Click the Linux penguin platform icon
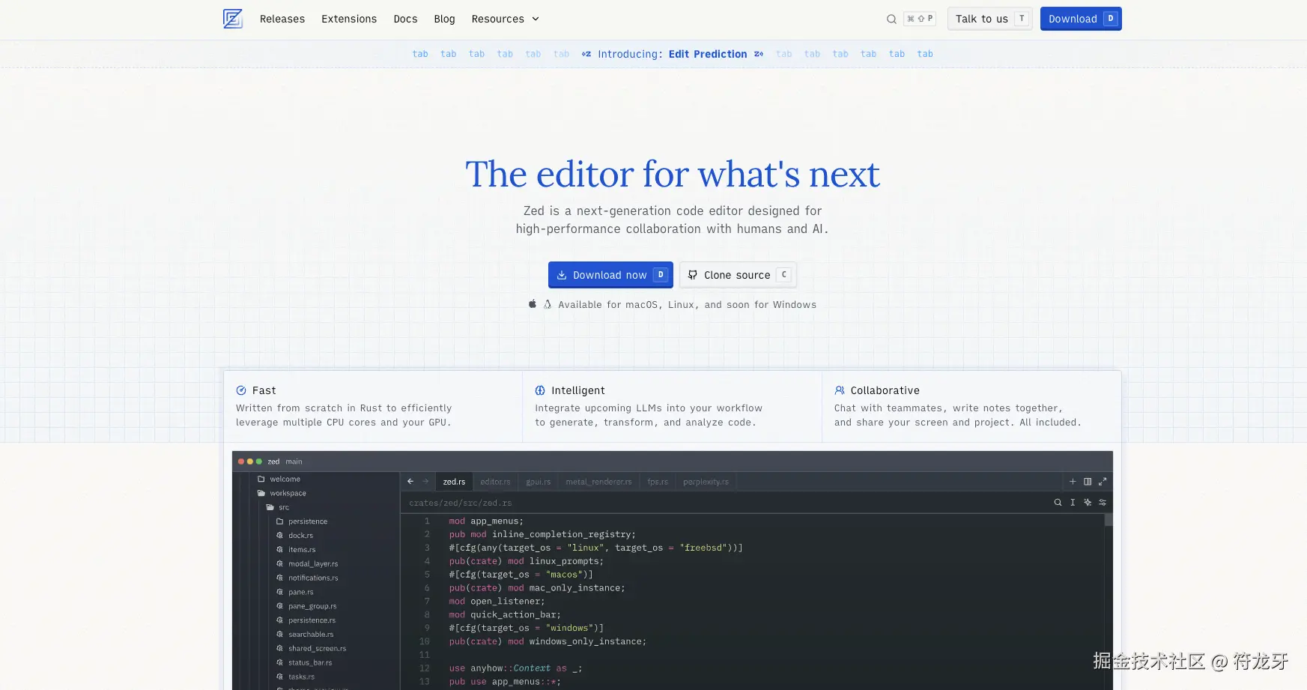 [548, 304]
